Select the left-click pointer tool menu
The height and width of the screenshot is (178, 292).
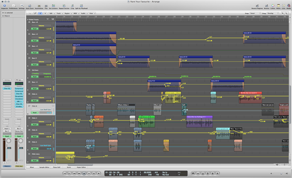pyautogui.click(x=283, y=14)
